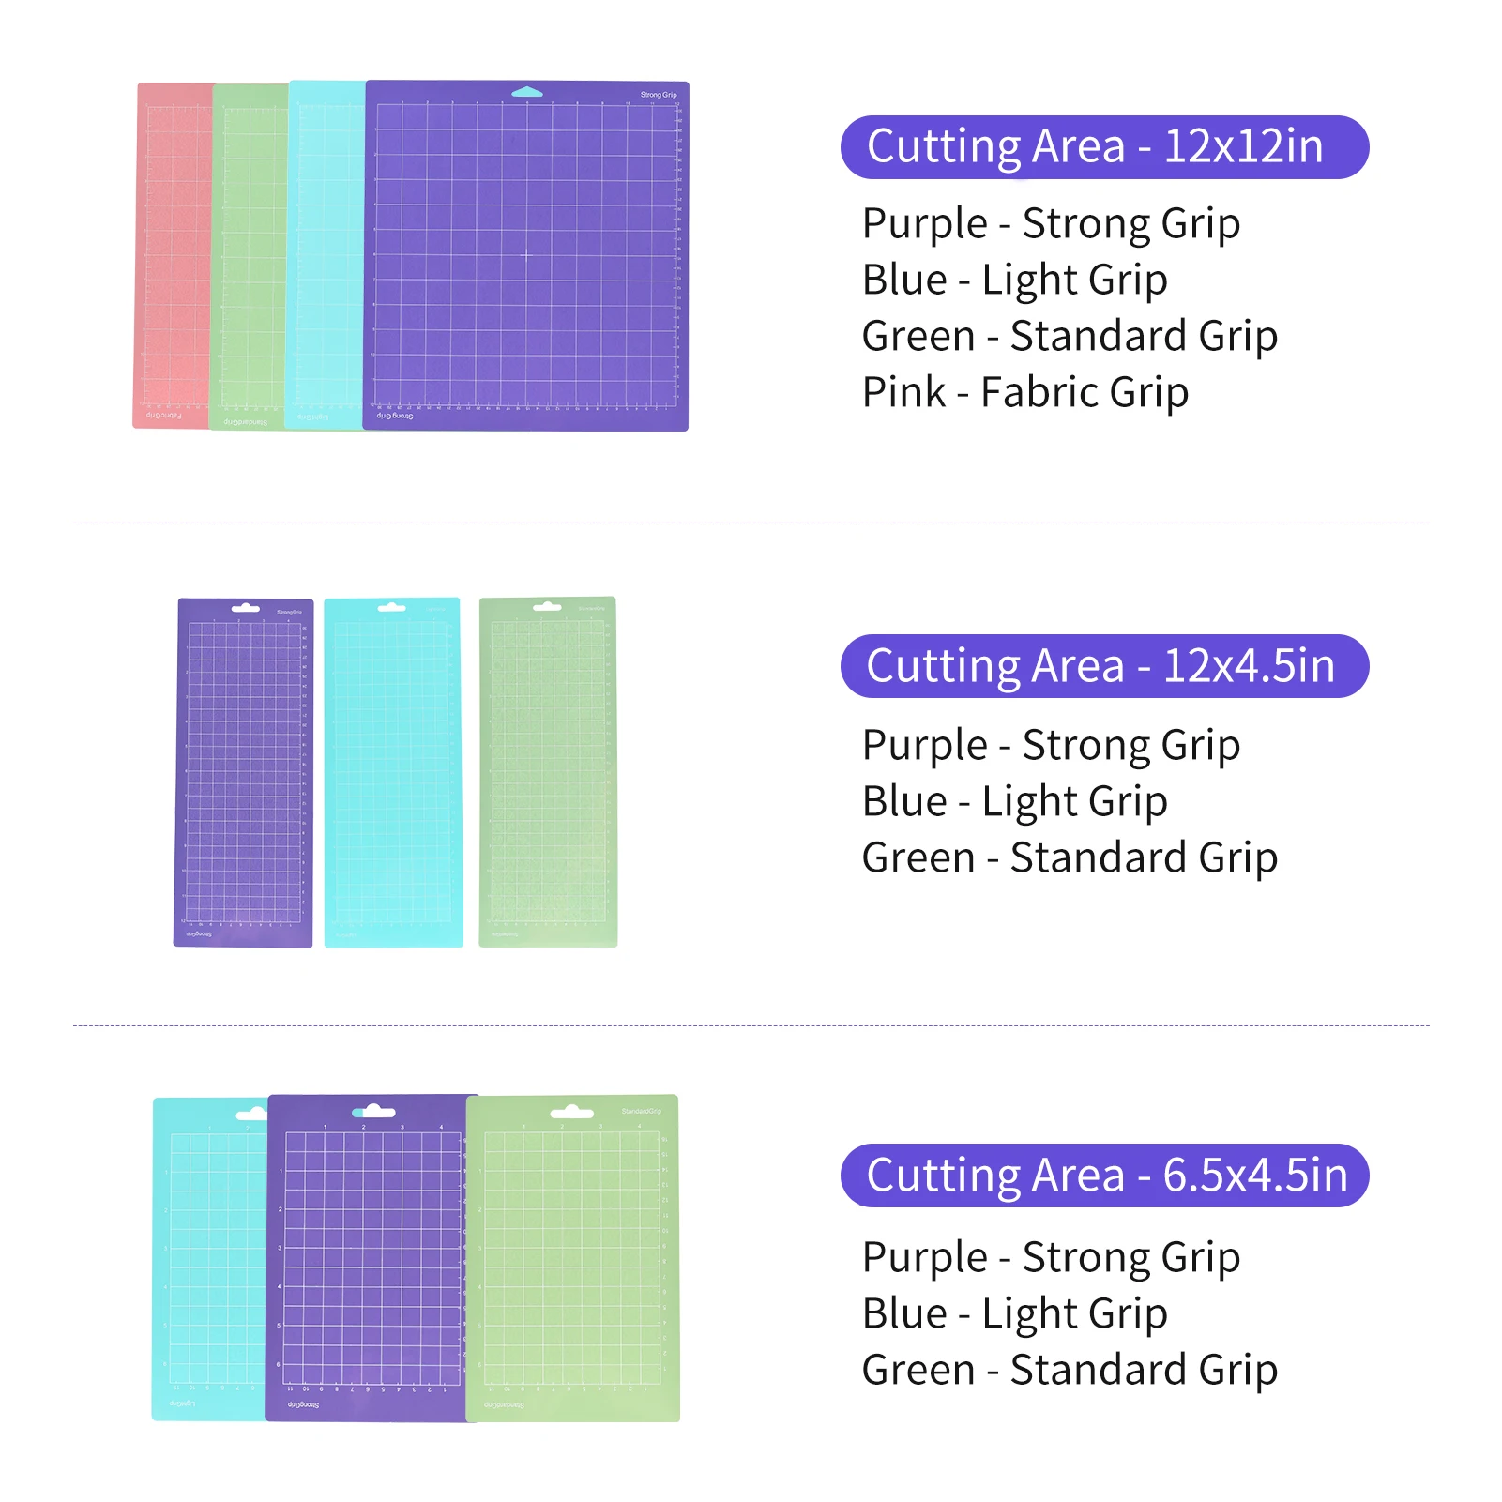Click the 'Cutting Area - 12x12in' banner
This screenshot has width=1502, height=1502.
(x=1104, y=147)
